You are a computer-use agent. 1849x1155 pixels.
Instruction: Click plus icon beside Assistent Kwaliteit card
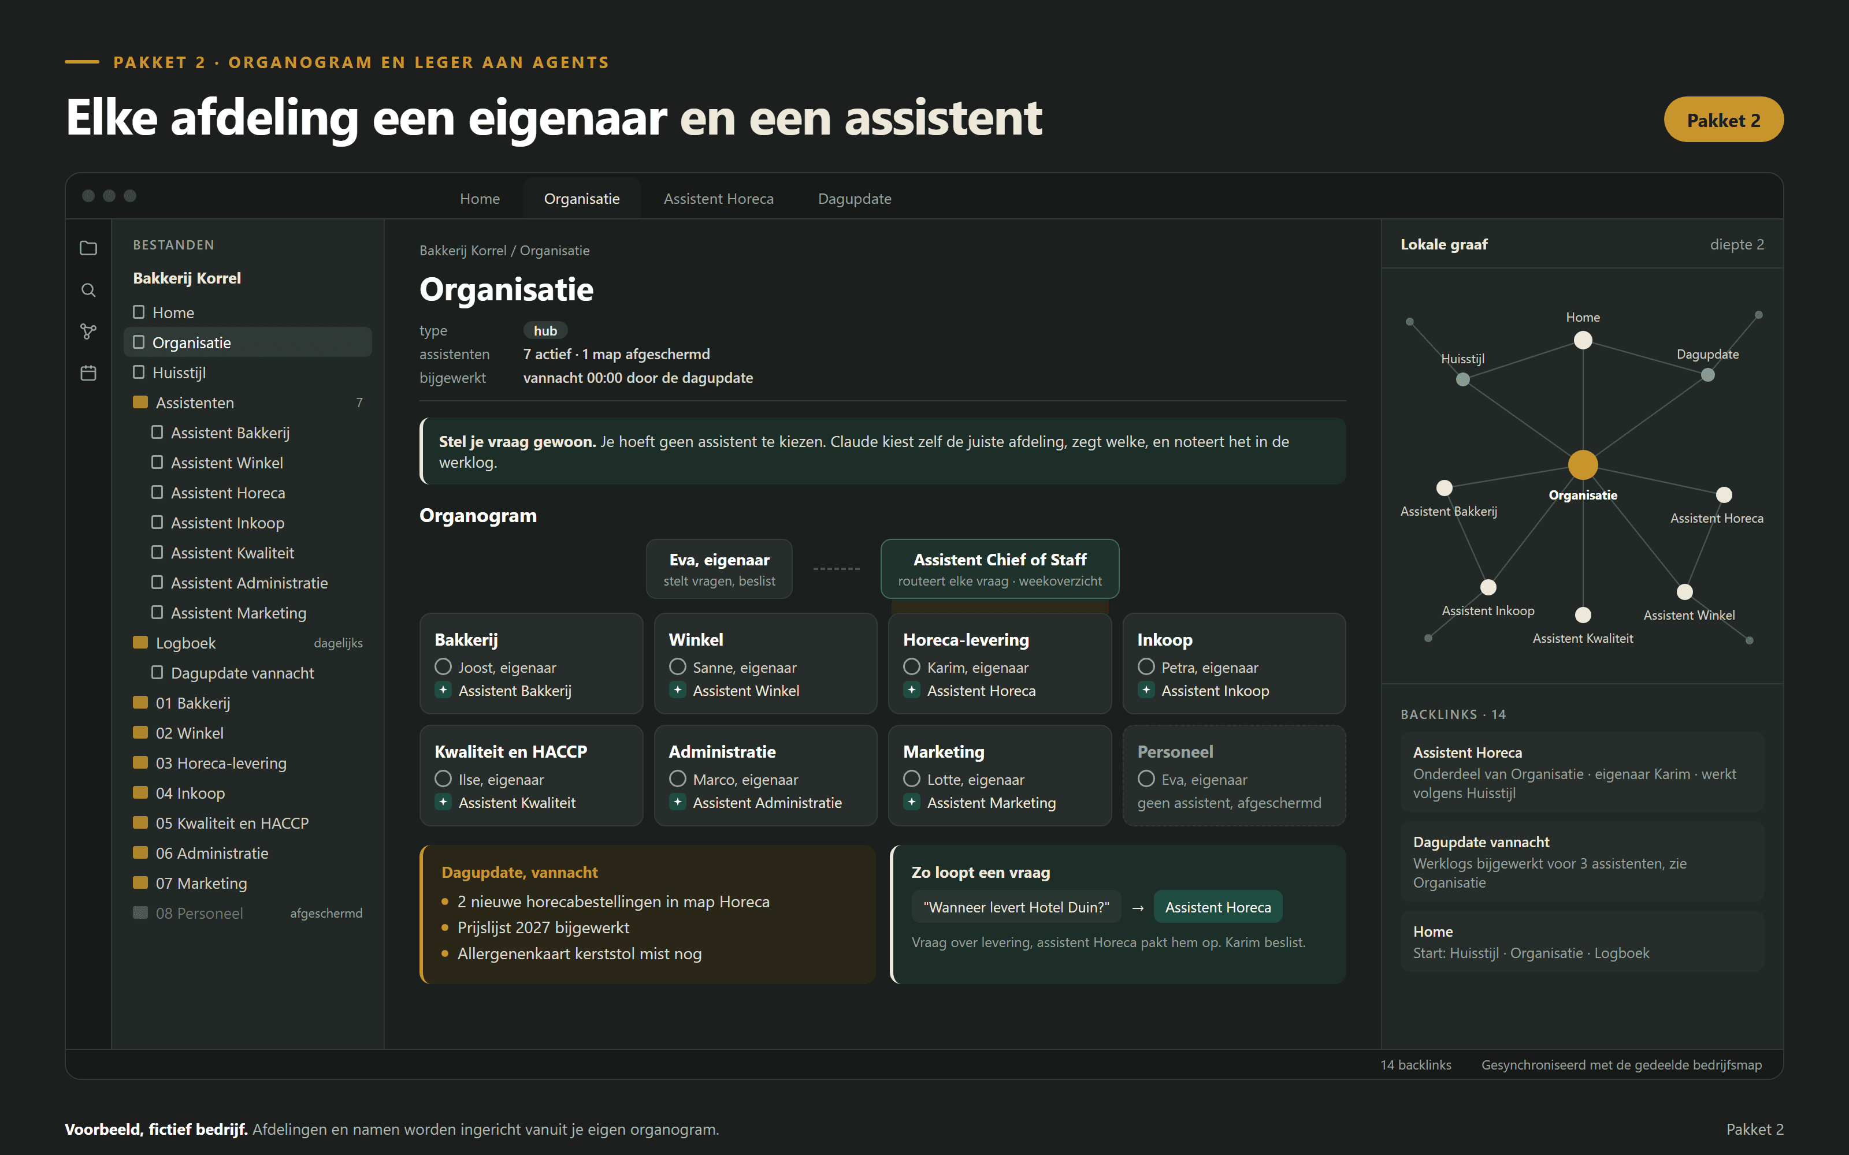(443, 802)
